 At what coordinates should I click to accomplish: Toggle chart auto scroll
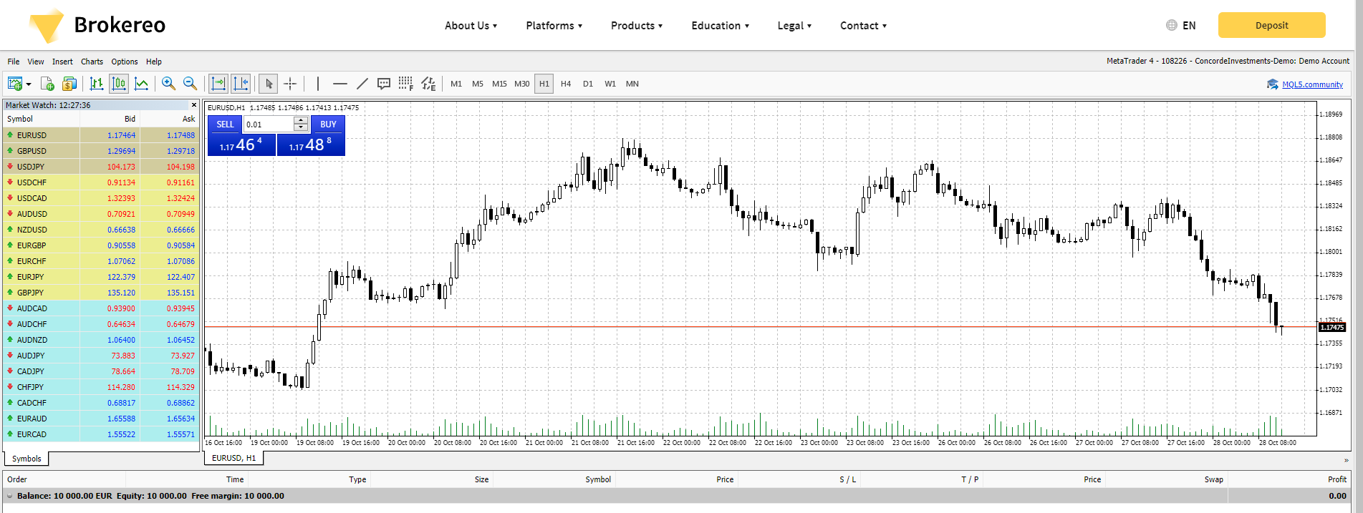pos(219,84)
